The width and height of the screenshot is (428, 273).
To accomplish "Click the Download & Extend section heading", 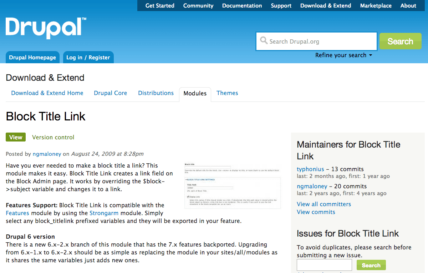I will 45,78.
